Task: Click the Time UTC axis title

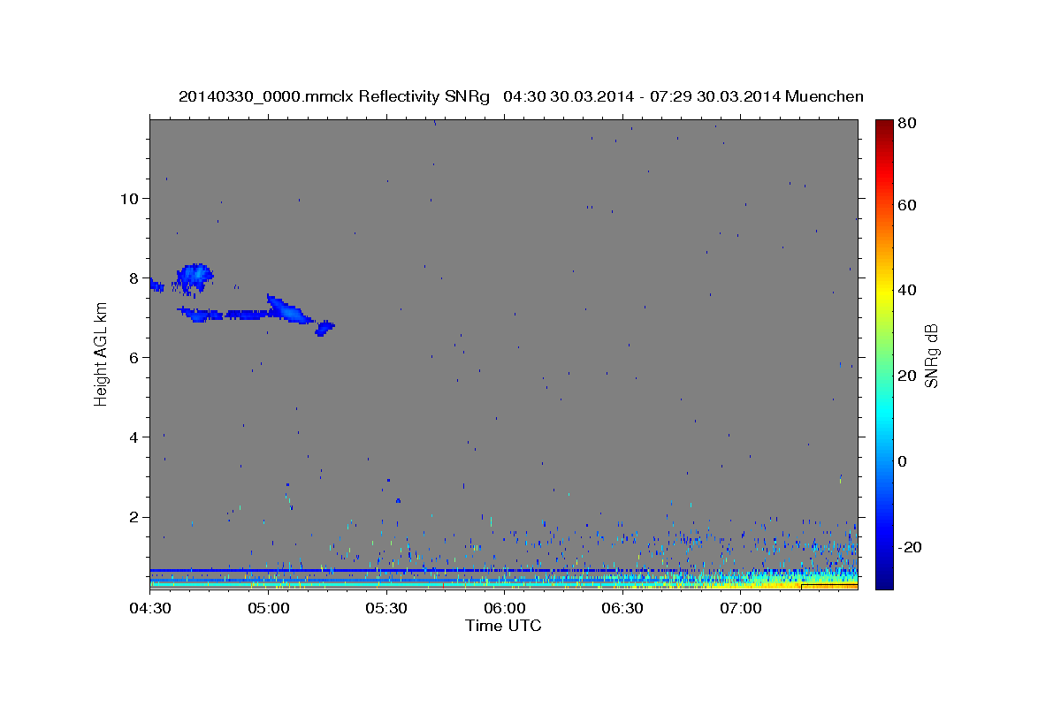Action: (503, 626)
